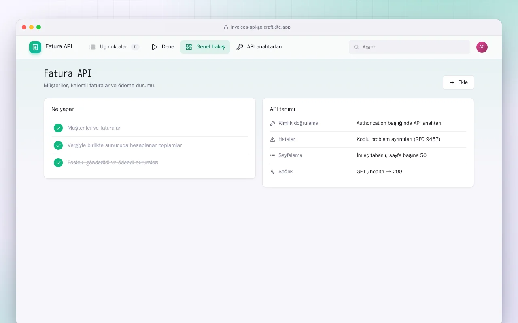Select text İmleç tabanlı, sayfa başına 50
518x323 pixels.
391,155
